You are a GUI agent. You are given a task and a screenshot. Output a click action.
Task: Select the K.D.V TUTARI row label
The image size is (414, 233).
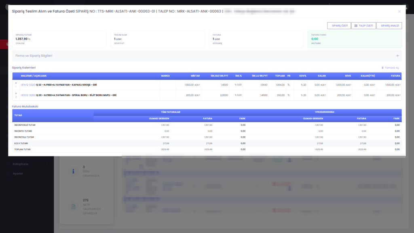(21, 144)
